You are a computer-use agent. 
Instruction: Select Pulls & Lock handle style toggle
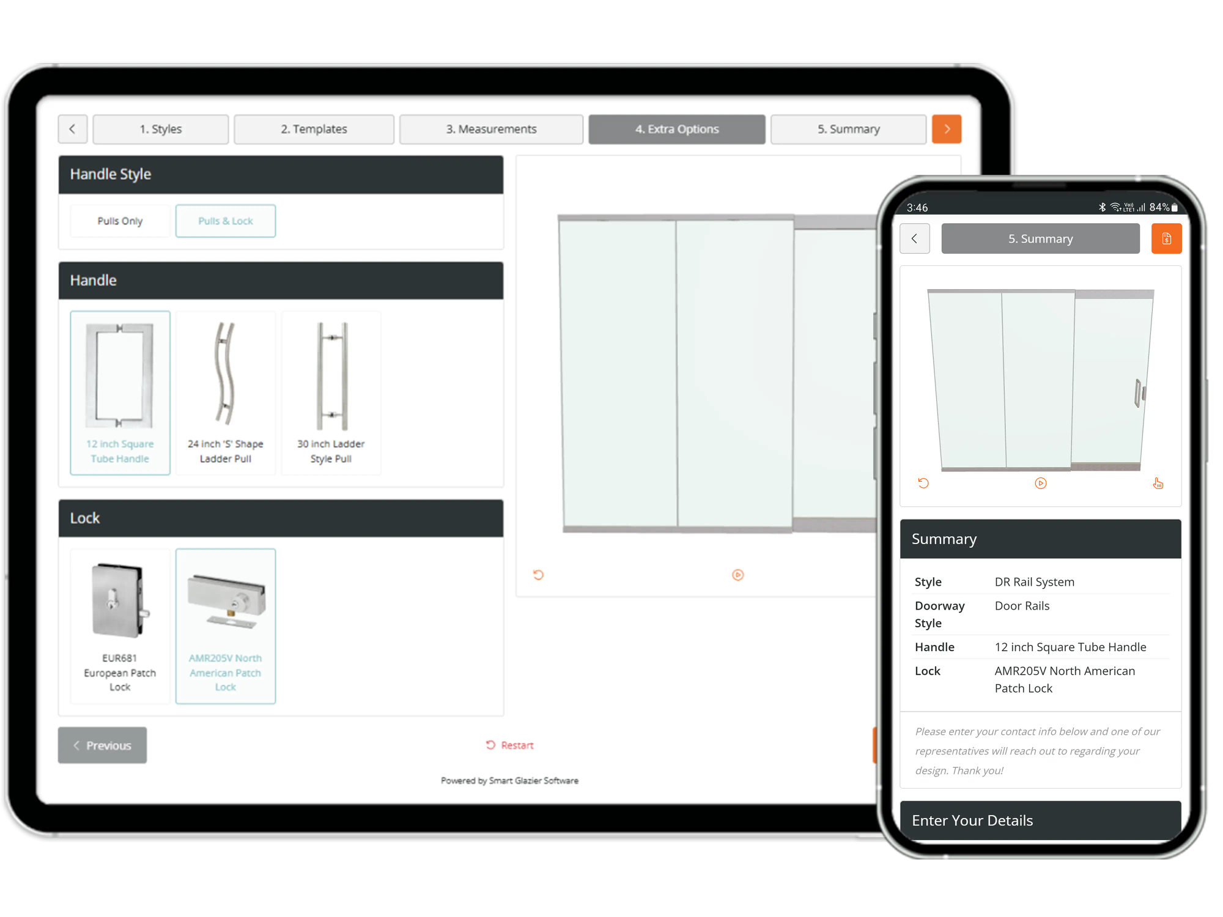[226, 221]
